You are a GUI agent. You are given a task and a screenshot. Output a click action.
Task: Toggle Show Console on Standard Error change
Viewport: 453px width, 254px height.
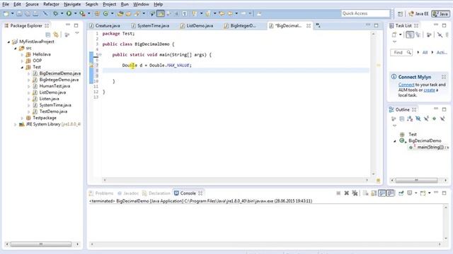(x=390, y=193)
